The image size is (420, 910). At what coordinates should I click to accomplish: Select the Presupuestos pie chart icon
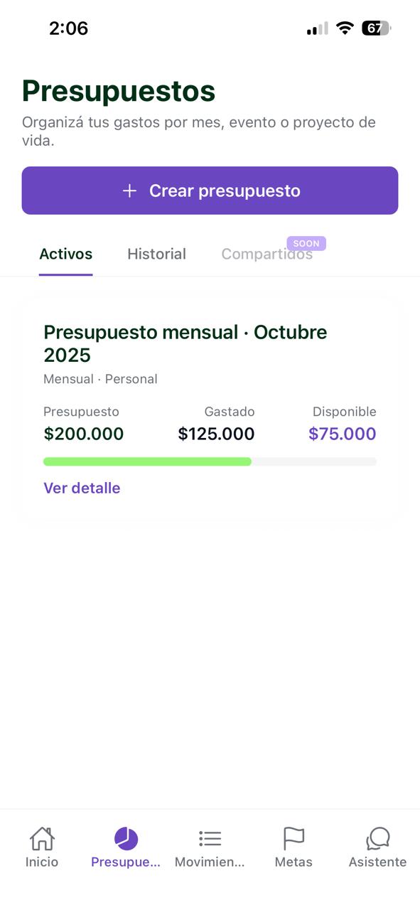[x=125, y=840]
